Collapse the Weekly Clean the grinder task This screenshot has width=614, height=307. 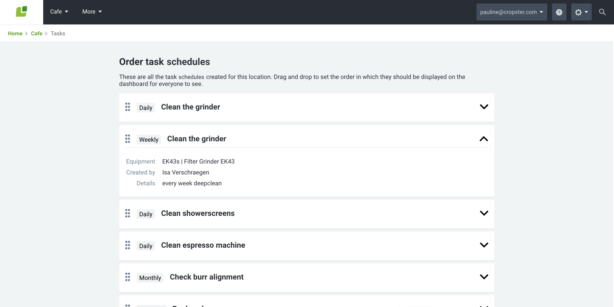[x=484, y=139]
